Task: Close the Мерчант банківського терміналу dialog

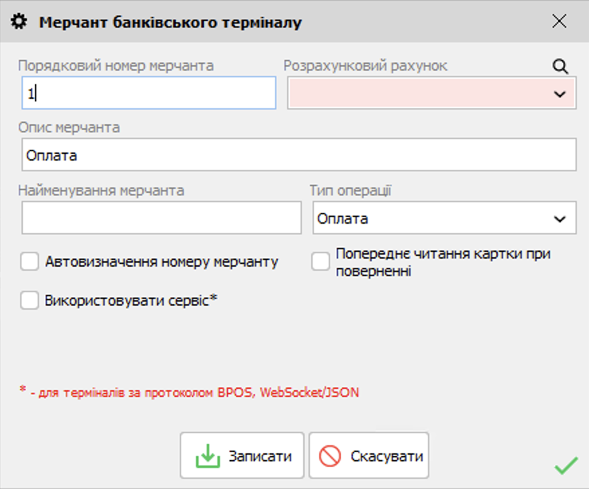Action: coord(559,21)
